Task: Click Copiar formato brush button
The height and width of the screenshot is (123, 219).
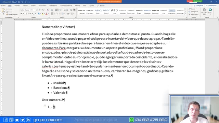Action: click(x=12, y=14)
